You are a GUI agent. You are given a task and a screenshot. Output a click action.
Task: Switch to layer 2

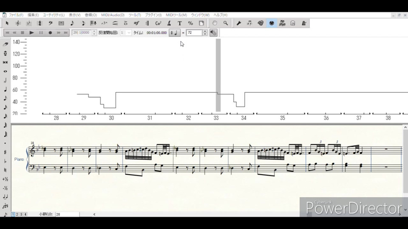point(17,215)
